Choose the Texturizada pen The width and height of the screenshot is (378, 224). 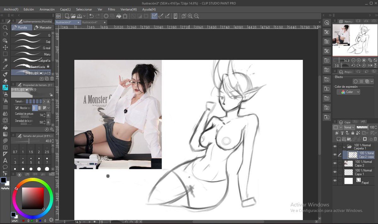pyautogui.click(x=31, y=67)
